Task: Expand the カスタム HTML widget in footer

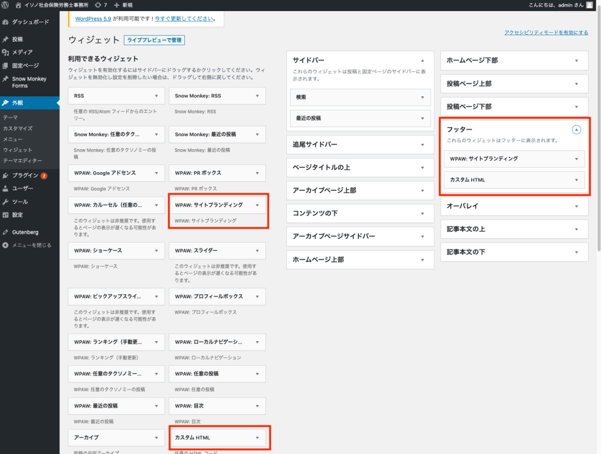Action: pos(576,180)
